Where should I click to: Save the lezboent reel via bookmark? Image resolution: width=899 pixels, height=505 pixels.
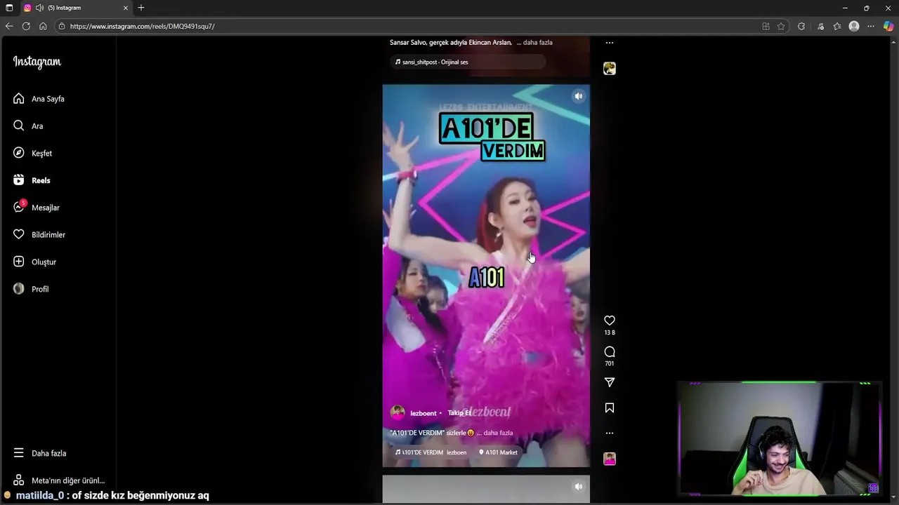[610, 408]
